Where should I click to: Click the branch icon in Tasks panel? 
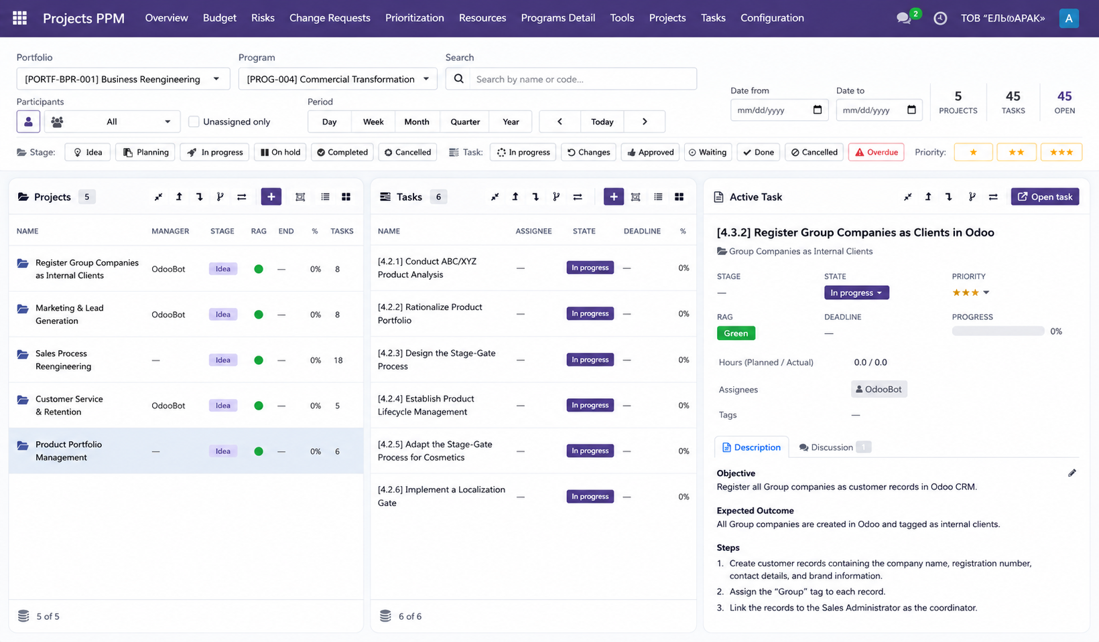(556, 197)
